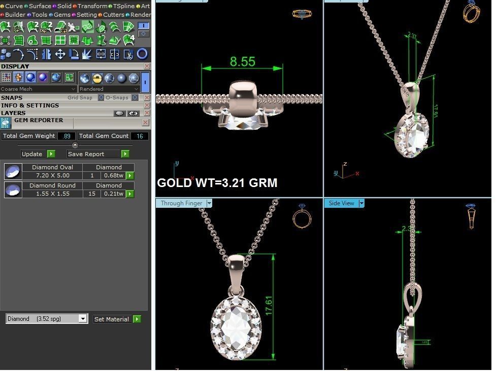This screenshot has height=371, width=497.
Task: Select the explode tool
Action: pyautogui.click(x=87, y=54)
